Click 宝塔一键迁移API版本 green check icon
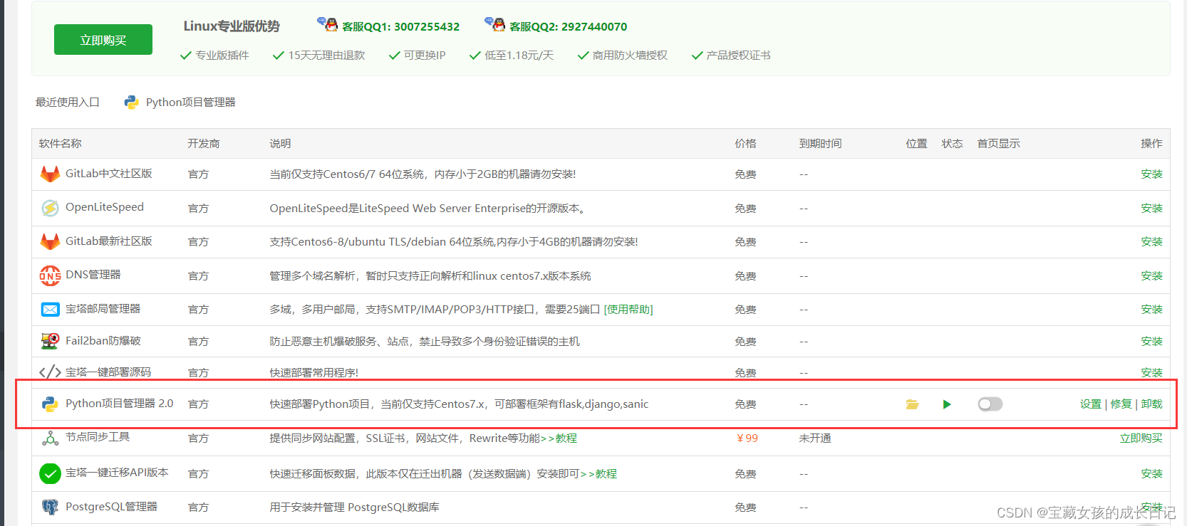The height and width of the screenshot is (526, 1187). pos(50,473)
